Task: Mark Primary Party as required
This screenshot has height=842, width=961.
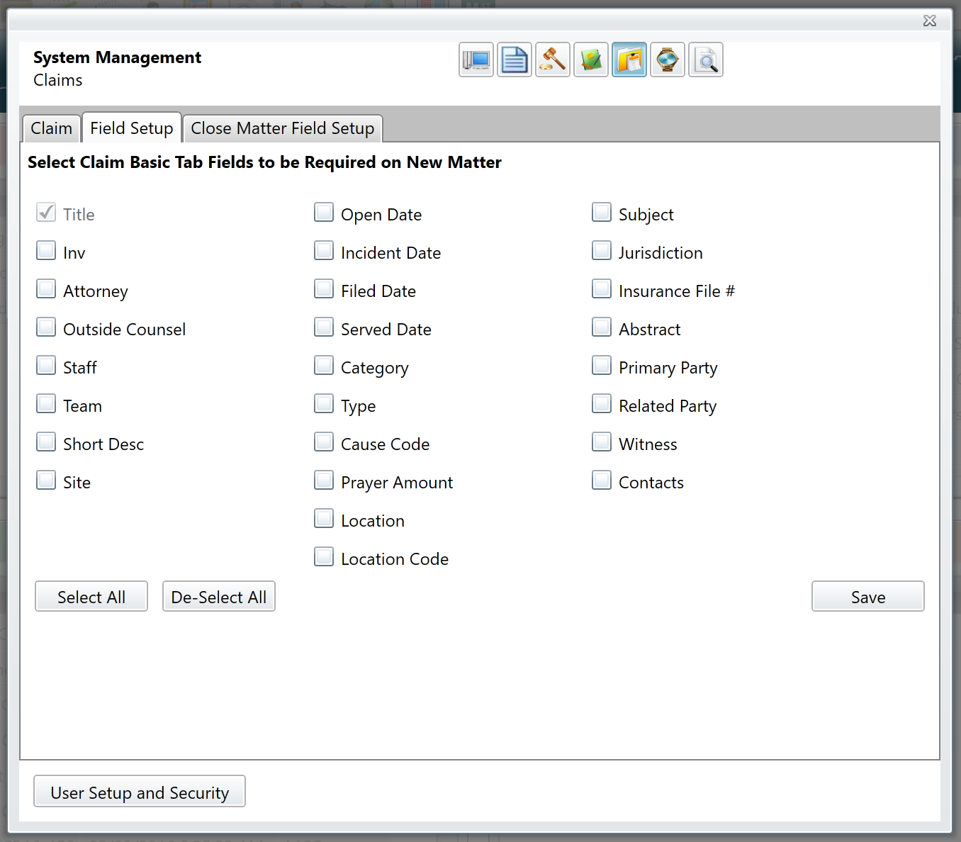Action: click(x=602, y=366)
